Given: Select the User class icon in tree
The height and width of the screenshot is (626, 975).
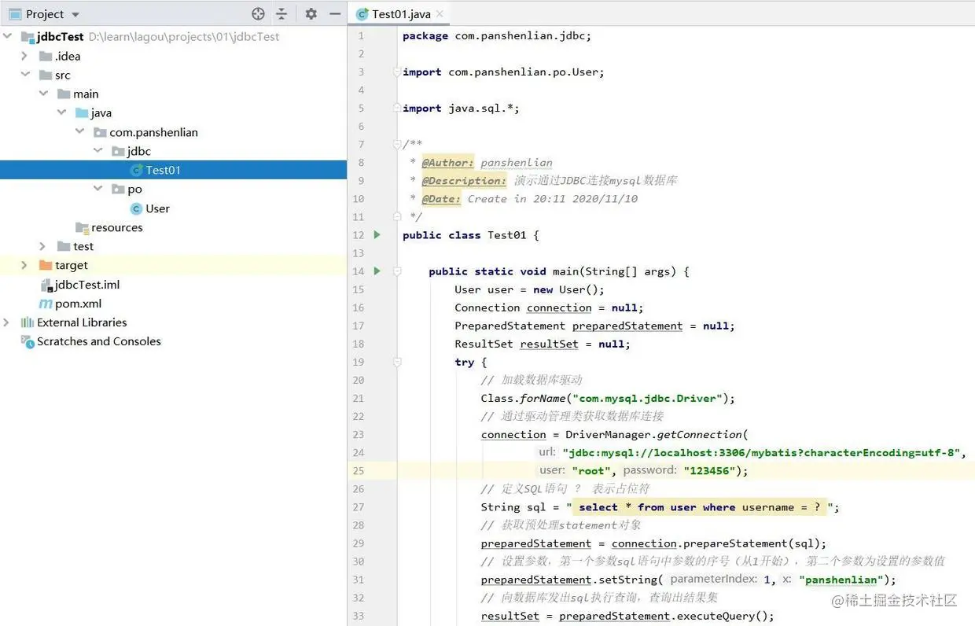Looking at the screenshot, I should (x=136, y=208).
